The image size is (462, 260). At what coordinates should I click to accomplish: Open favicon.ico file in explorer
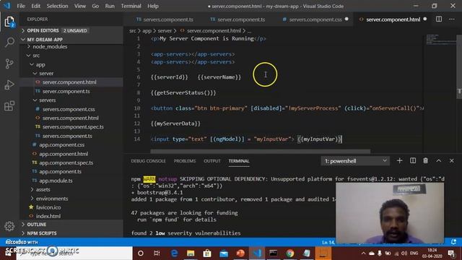pos(48,207)
